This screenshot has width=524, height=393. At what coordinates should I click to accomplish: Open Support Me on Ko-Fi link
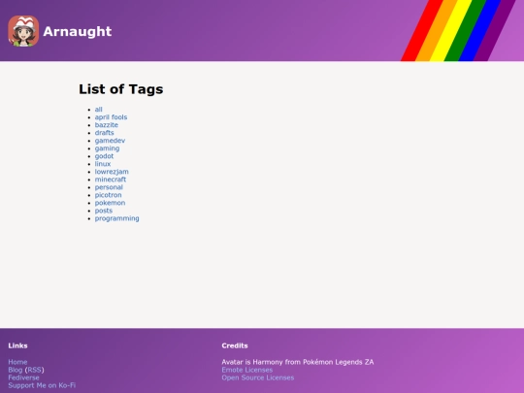[42, 385]
